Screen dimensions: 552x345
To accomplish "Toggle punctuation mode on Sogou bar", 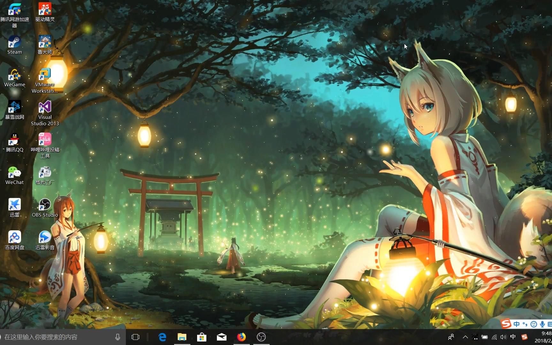I will click(525, 324).
